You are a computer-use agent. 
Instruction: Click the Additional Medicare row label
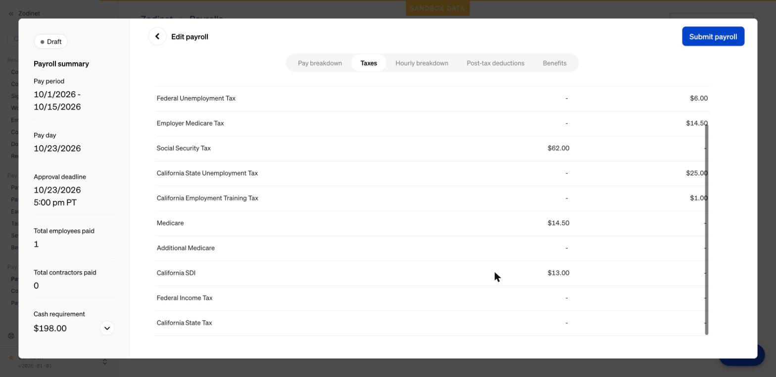click(186, 248)
